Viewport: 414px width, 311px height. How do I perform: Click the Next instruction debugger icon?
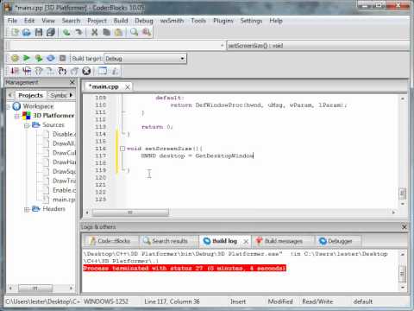pyautogui.click(x=50, y=71)
